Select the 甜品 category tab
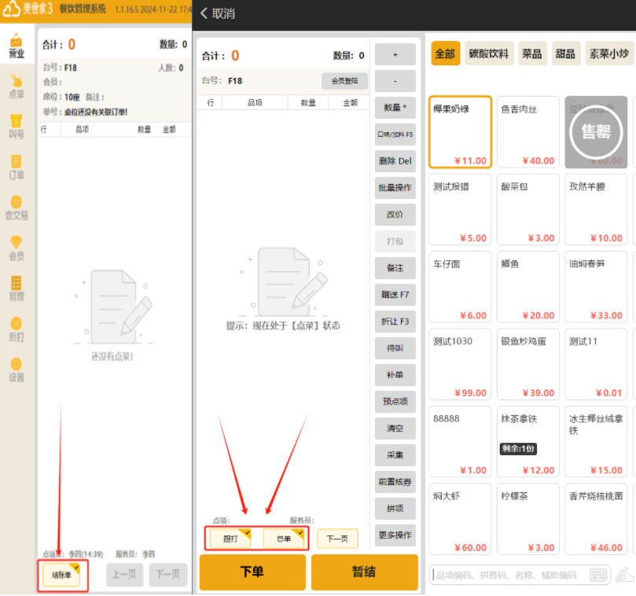 (565, 53)
